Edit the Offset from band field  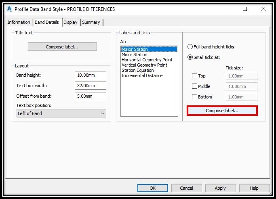91,96
